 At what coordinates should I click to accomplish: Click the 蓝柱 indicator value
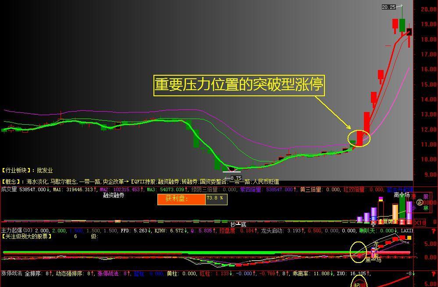(149, 273)
